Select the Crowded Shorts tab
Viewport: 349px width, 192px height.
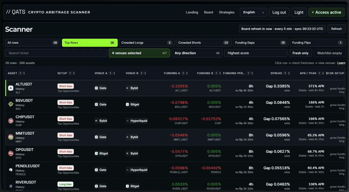point(204,43)
